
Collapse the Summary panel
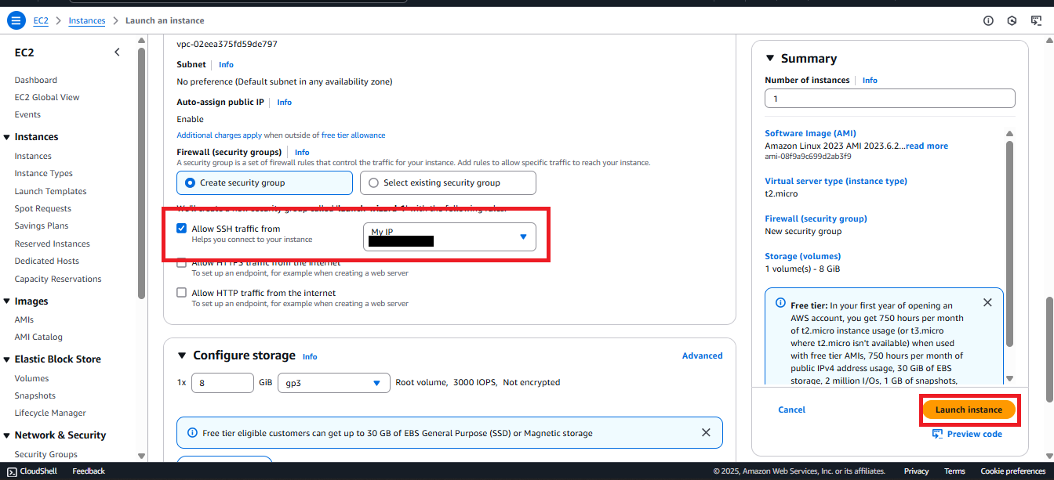point(770,59)
